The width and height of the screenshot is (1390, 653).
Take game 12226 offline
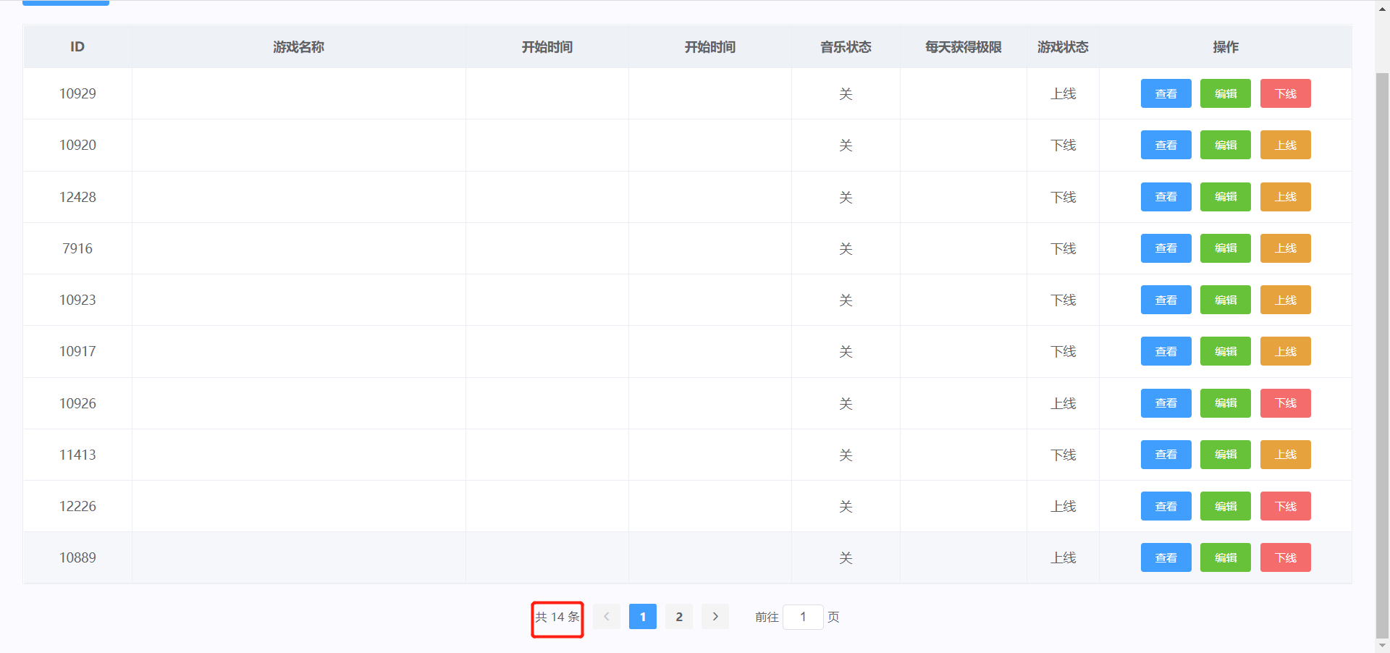tap(1285, 506)
